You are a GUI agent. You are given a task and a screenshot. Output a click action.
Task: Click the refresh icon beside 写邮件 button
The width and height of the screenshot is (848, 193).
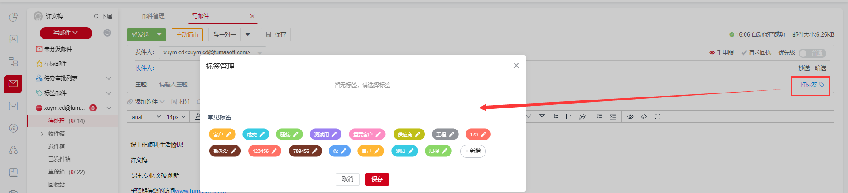107,33
